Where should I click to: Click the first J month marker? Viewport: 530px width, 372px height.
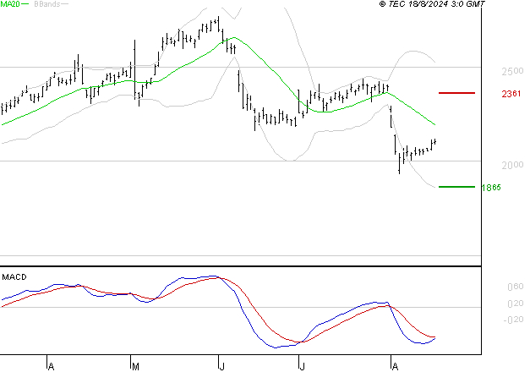click(221, 366)
